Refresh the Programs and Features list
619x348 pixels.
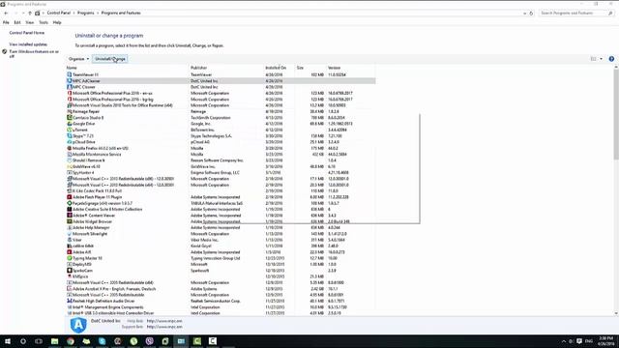pyautogui.click(x=531, y=13)
